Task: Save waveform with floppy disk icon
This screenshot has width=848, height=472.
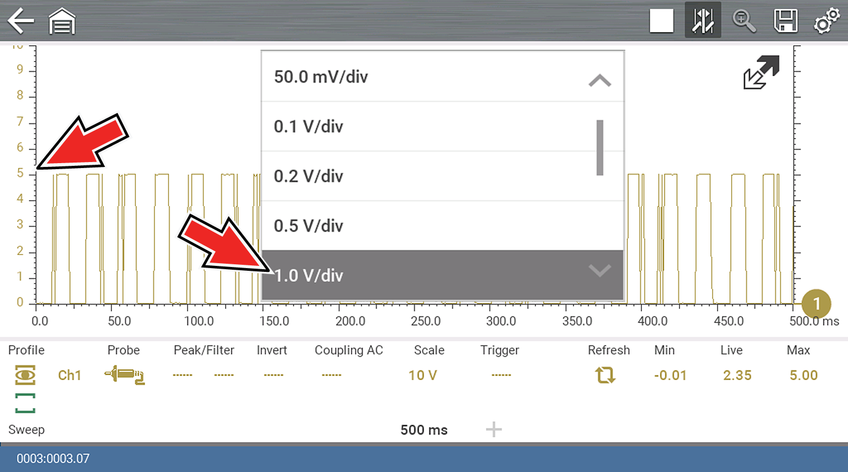Action: pos(785,21)
